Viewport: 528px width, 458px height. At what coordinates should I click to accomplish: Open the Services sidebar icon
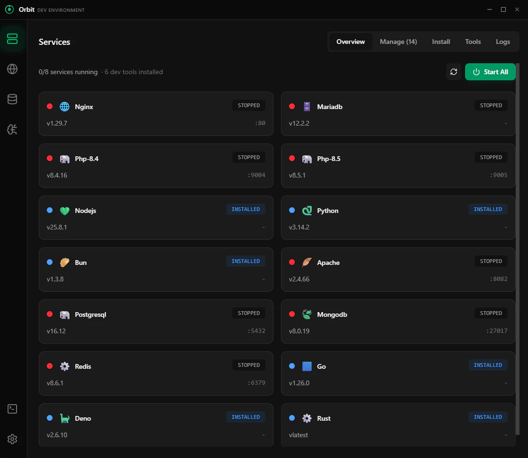tap(12, 39)
